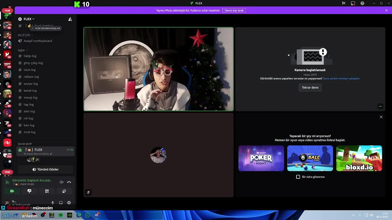Screen dimensions: 392x220
Task: Launch the activities icon in voice panel
Action: tap(47, 191)
